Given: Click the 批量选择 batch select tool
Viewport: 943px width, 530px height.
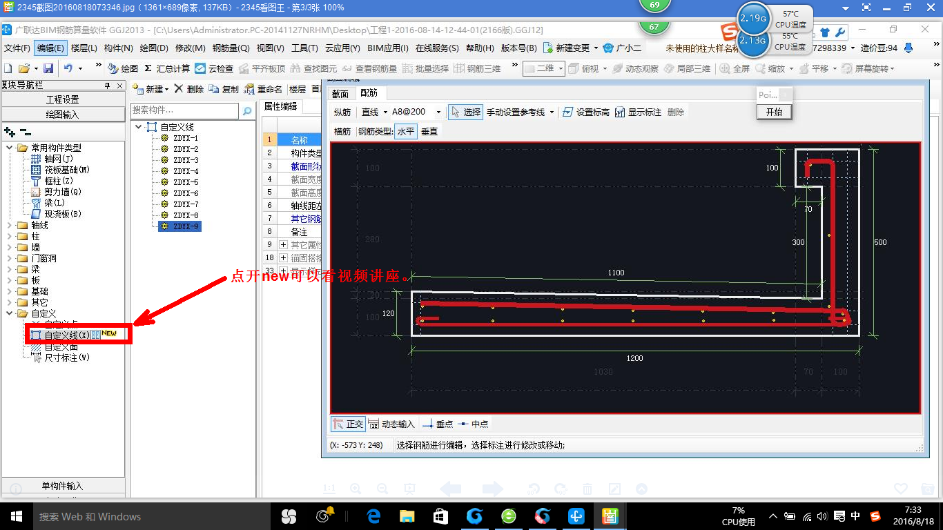Looking at the screenshot, I should click(x=426, y=68).
